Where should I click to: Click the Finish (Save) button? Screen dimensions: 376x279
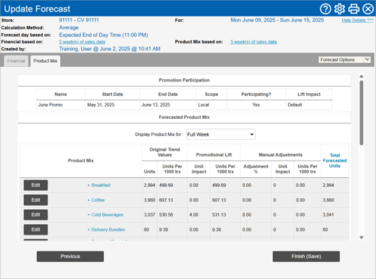pos(306,257)
